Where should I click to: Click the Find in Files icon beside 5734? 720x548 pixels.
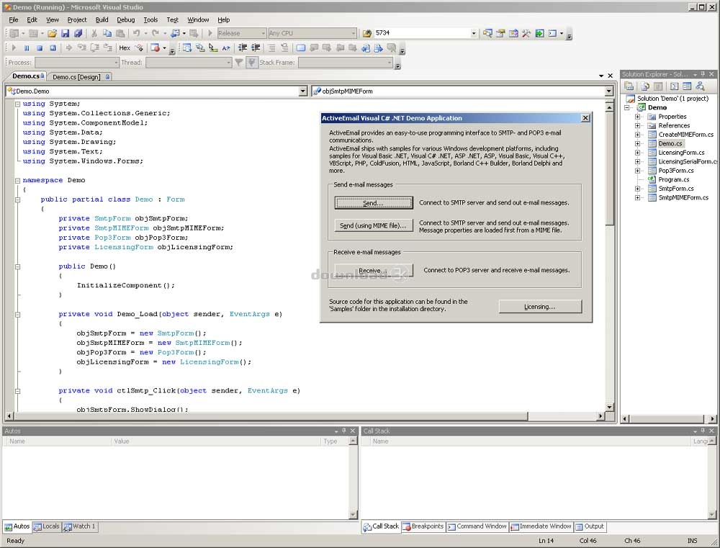coord(367,33)
